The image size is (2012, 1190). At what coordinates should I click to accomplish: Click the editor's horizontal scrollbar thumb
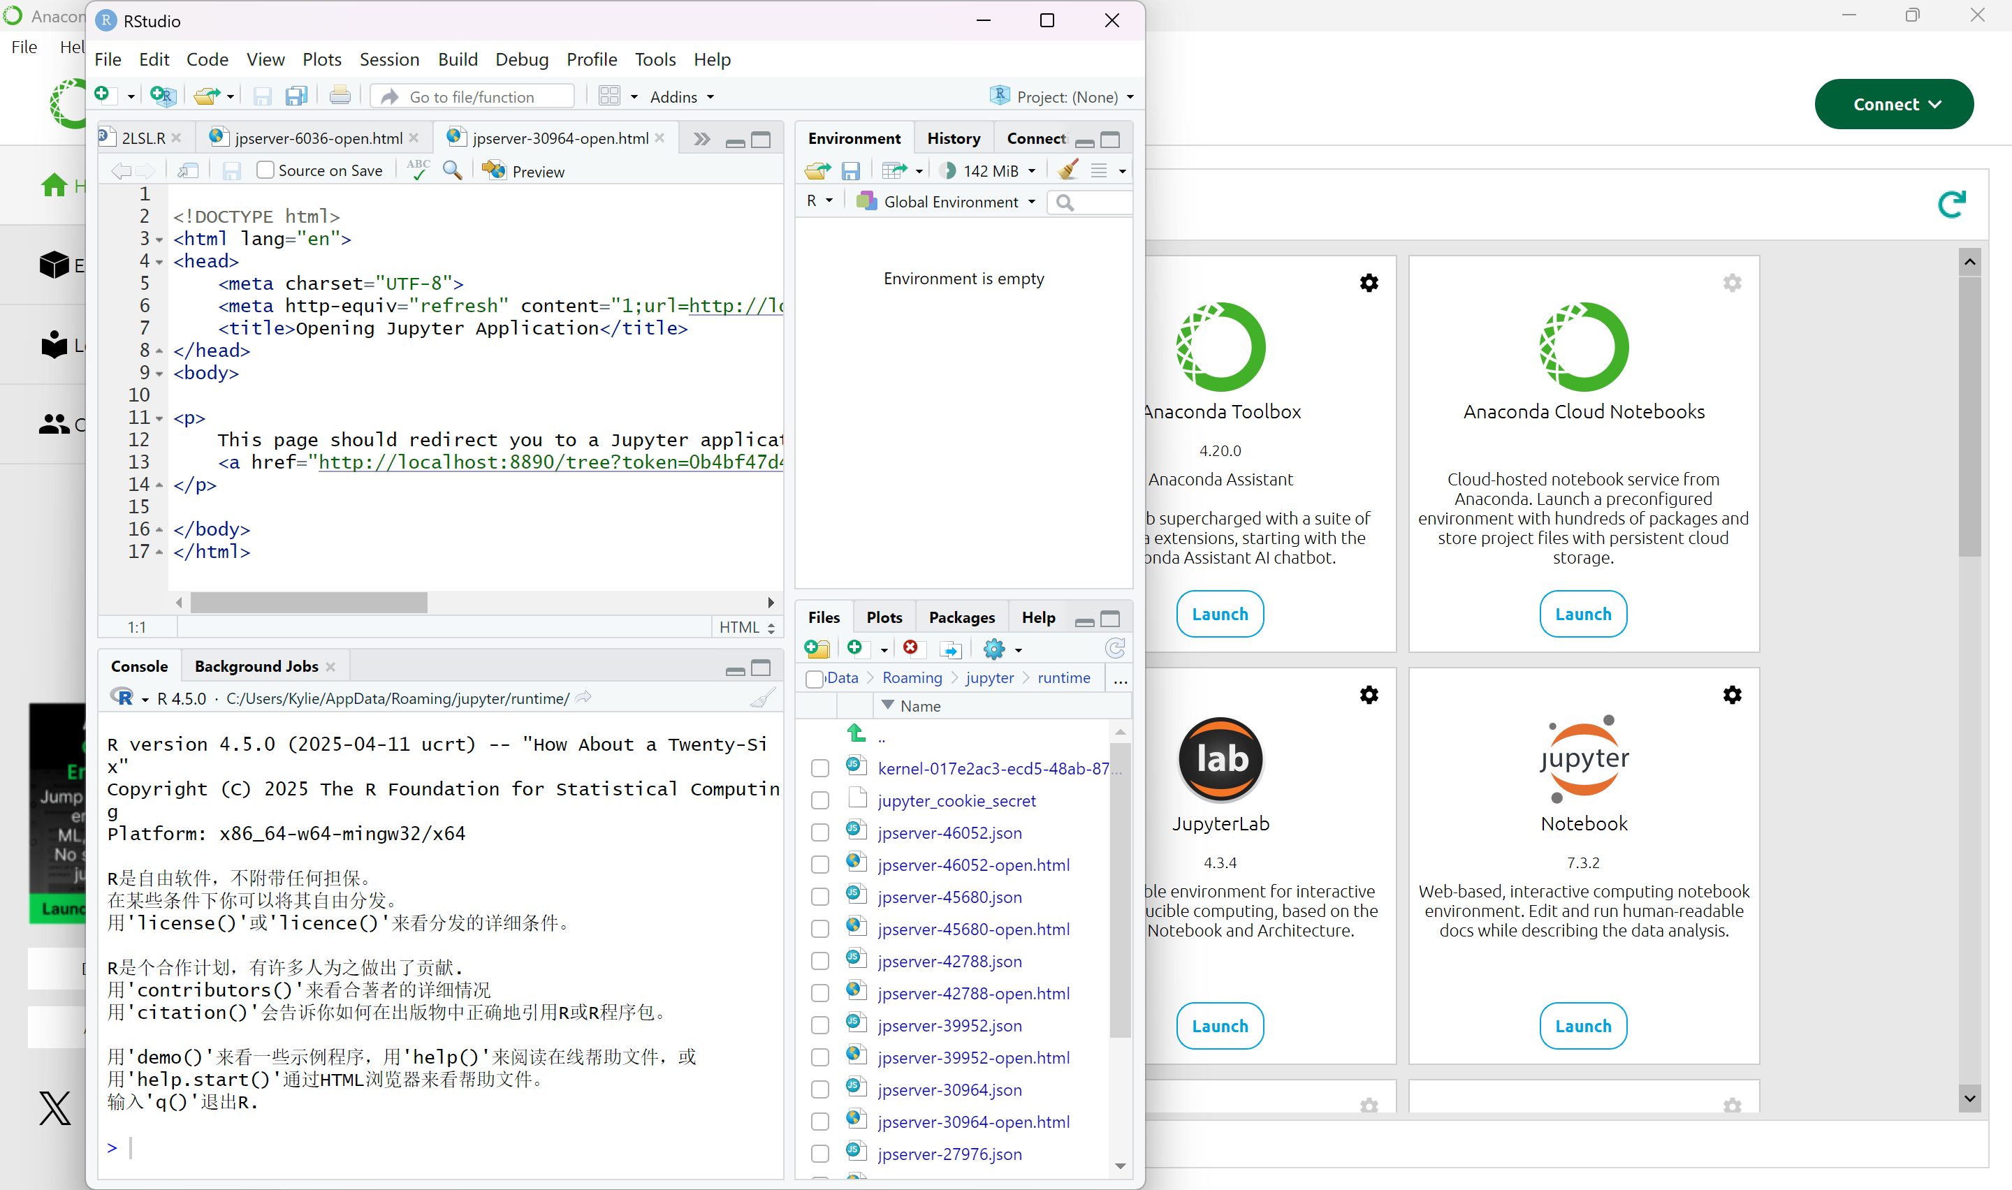click(309, 602)
